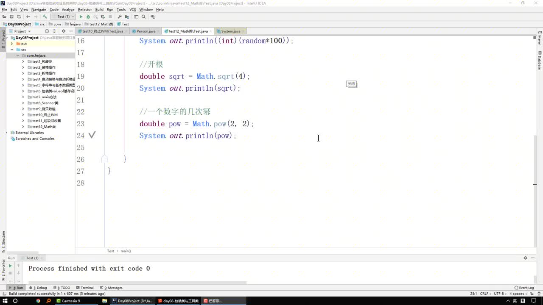Expand the test8_Scanner package arrow
543x305 pixels.
(23, 103)
